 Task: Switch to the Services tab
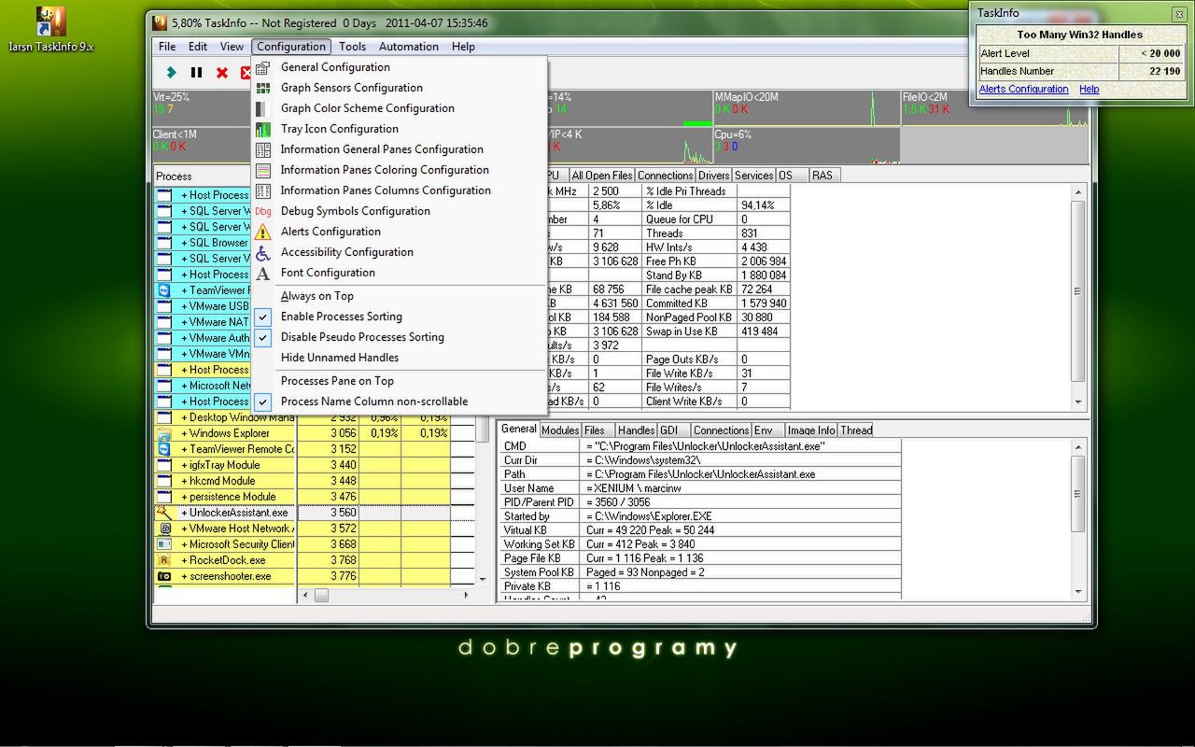[x=753, y=176]
